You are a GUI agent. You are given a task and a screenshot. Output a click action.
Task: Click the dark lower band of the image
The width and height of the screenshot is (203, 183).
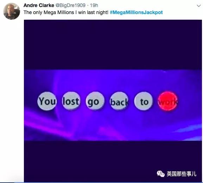[x=113, y=161]
